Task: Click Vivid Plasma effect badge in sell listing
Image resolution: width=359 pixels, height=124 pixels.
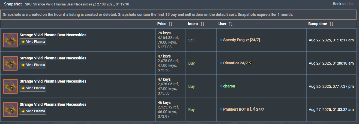Action: pos(33,42)
